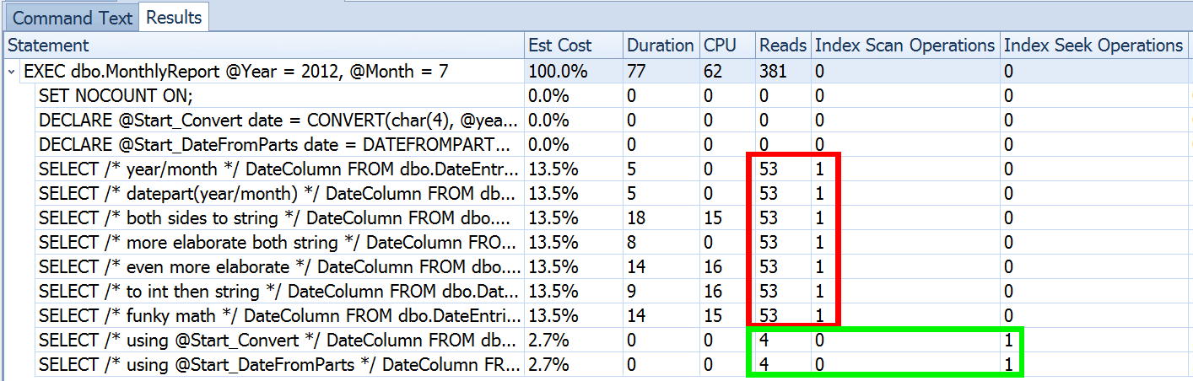The image size is (1193, 381).
Task: Select the funky math SELECT row
Action: click(596, 316)
